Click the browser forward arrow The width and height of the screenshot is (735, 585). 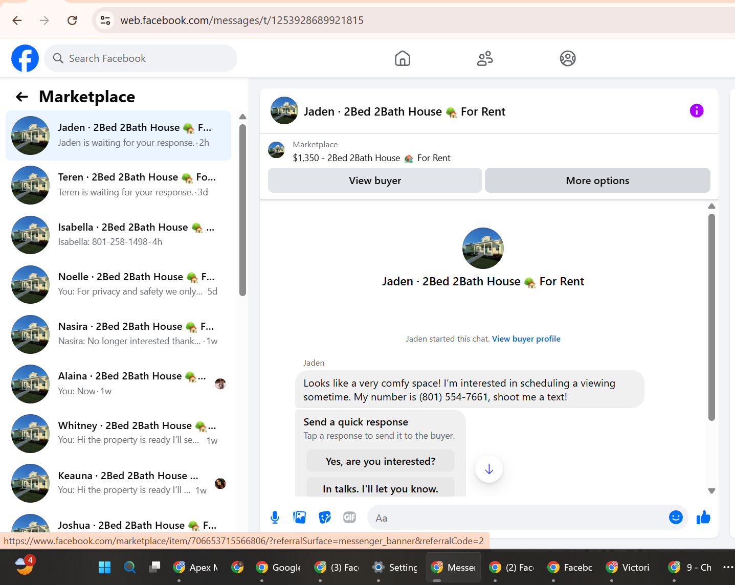point(44,20)
